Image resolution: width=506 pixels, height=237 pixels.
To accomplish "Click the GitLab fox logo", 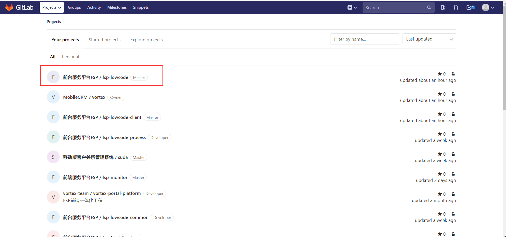I will [9, 7].
